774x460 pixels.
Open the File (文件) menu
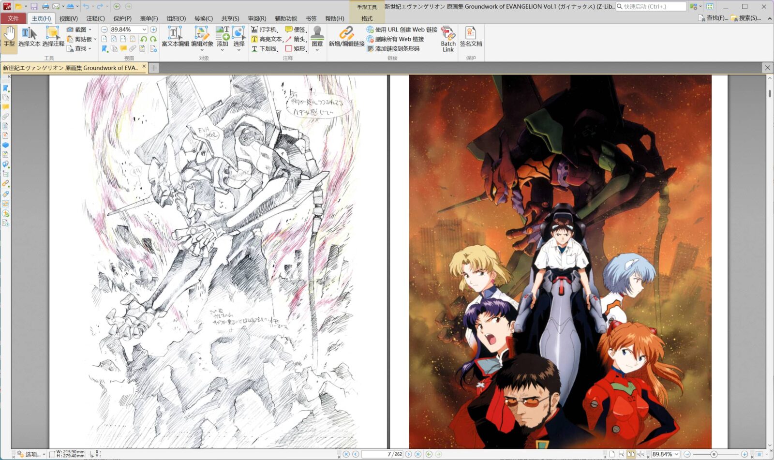pyautogui.click(x=14, y=18)
